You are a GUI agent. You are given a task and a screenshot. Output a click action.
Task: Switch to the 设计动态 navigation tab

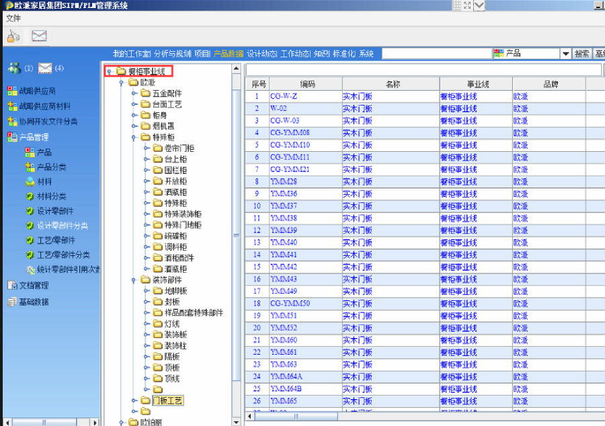click(x=261, y=54)
